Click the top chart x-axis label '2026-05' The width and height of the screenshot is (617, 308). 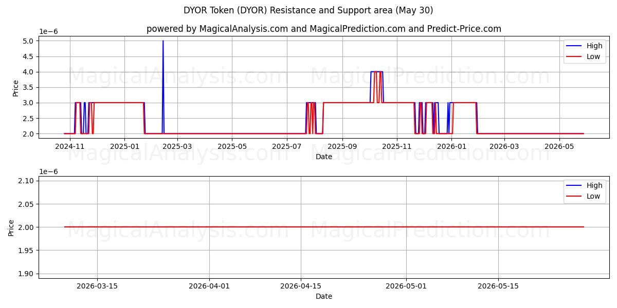pyautogui.click(x=559, y=146)
